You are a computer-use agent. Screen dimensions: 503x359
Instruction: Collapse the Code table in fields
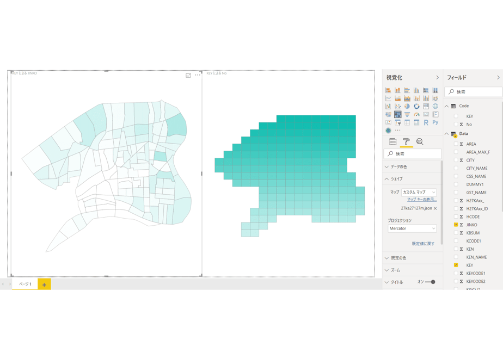446,106
